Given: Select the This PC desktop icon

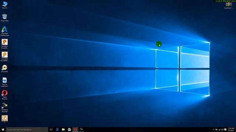Looking at the screenshot, I should click(x=5, y=5).
